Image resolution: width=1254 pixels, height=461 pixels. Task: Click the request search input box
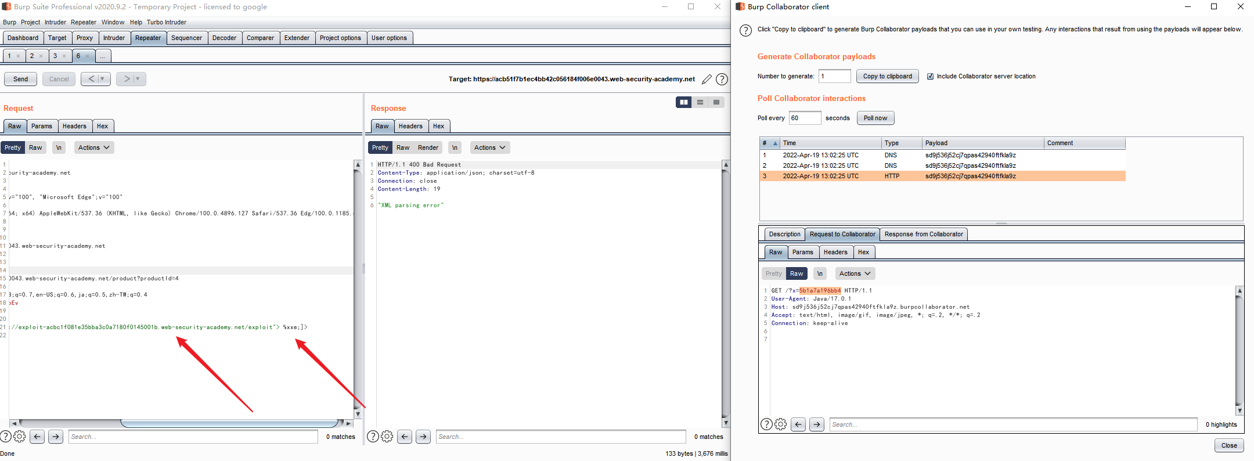(x=193, y=437)
